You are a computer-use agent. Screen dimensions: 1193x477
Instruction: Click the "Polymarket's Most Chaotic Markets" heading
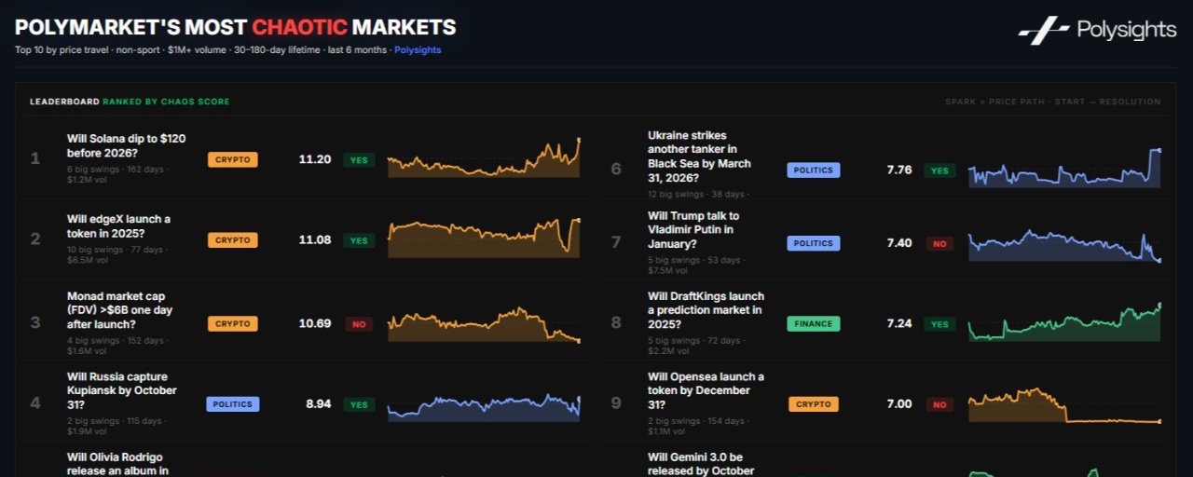[x=236, y=27]
